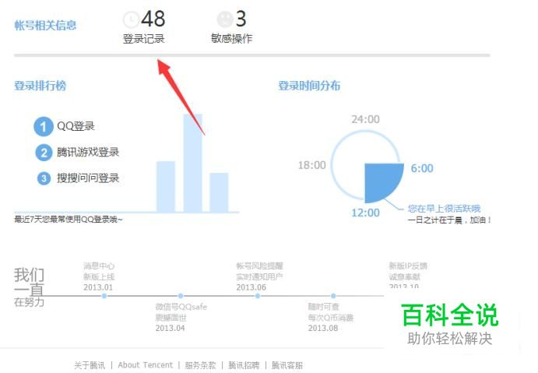Open the 关于腾讯 footer link
Image resolution: width=538 pixels, height=373 pixels.
coord(90,365)
